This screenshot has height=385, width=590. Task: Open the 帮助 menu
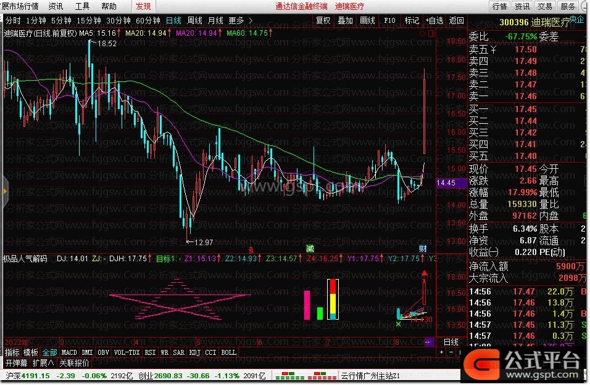click(x=109, y=6)
